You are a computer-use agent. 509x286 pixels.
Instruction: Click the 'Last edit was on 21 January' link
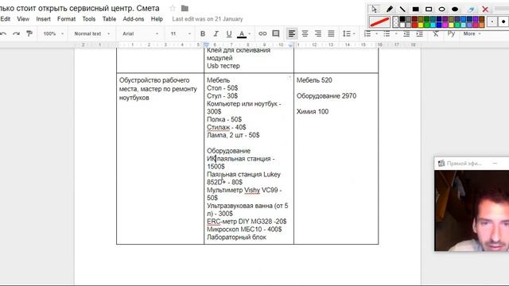(x=208, y=19)
